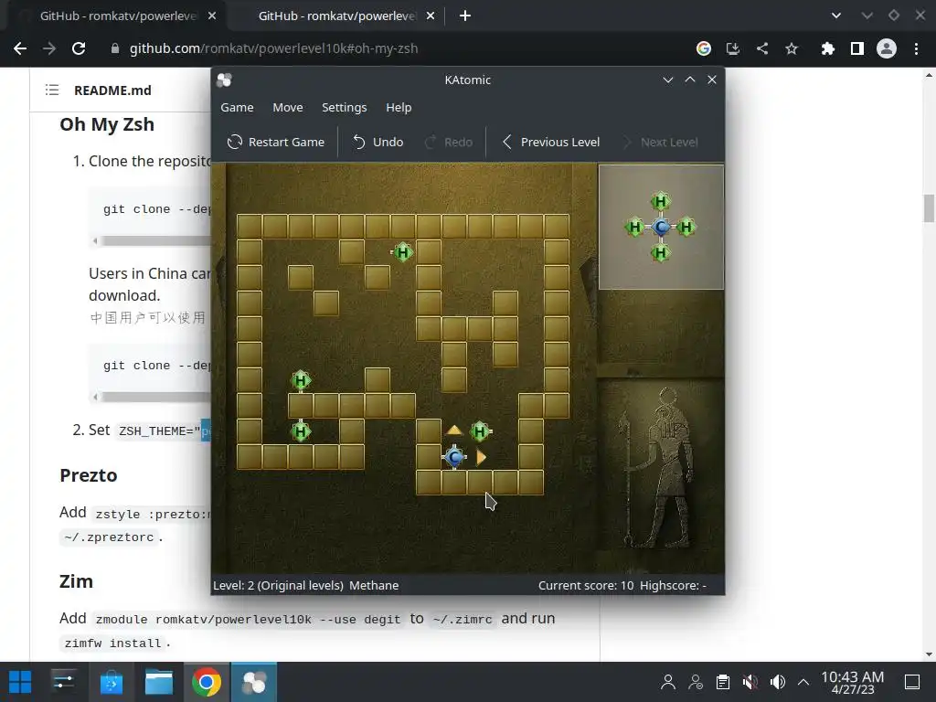The width and height of the screenshot is (936, 702).
Task: Open the Chrome extensions puzzle icon
Action: (x=828, y=49)
